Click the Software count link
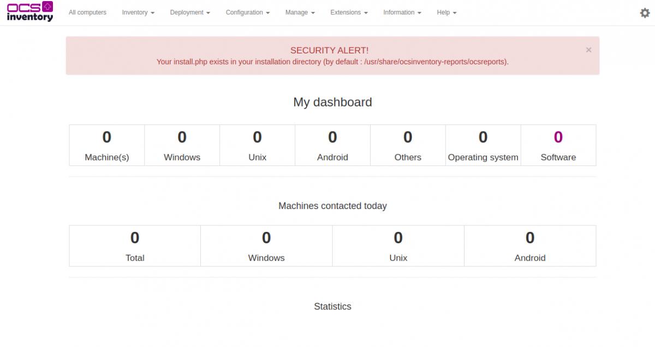 pyautogui.click(x=558, y=144)
